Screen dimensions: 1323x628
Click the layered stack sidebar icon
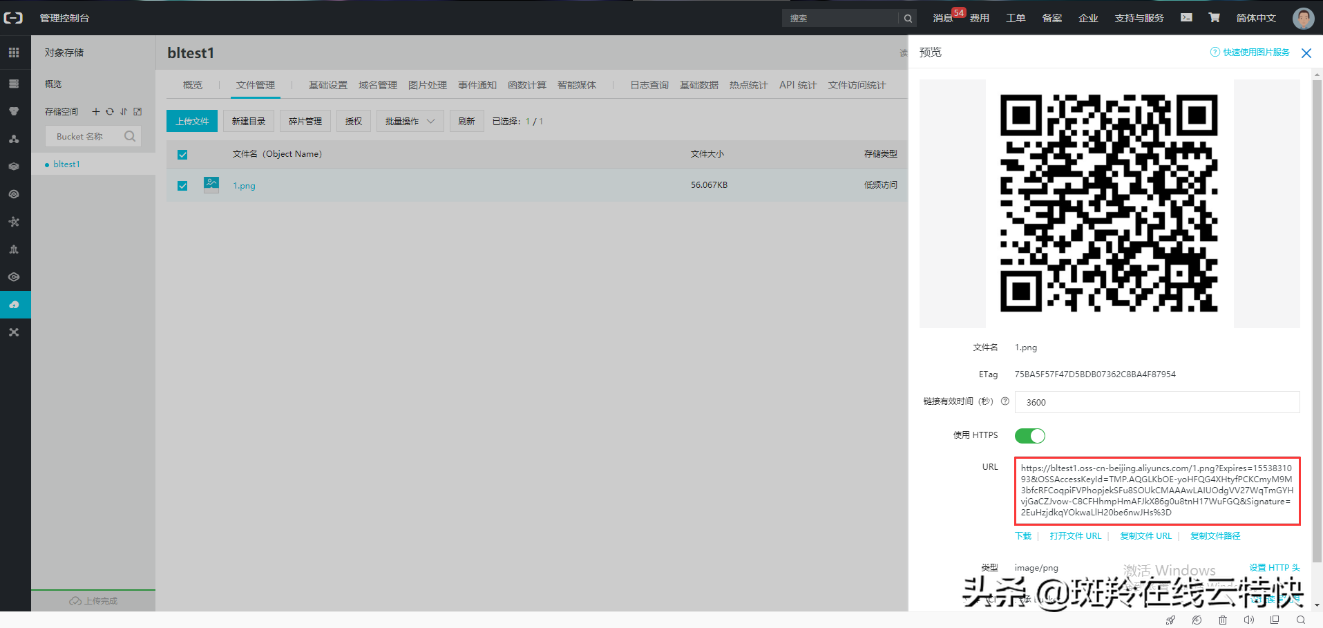(14, 166)
